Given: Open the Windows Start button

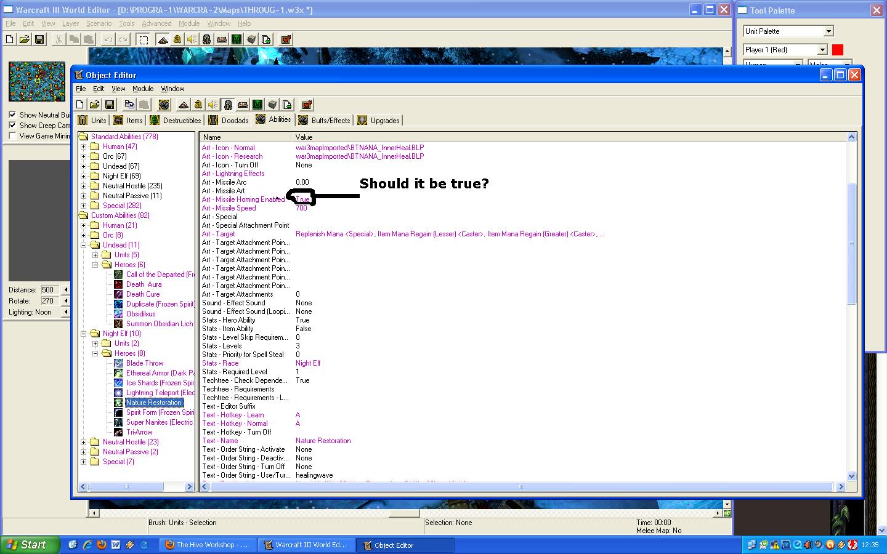Looking at the screenshot, I should coord(30,545).
